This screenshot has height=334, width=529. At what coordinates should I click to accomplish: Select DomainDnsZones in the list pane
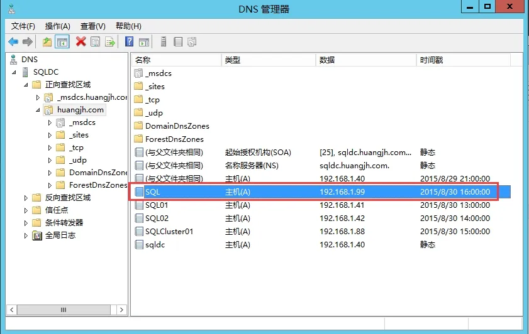point(177,126)
